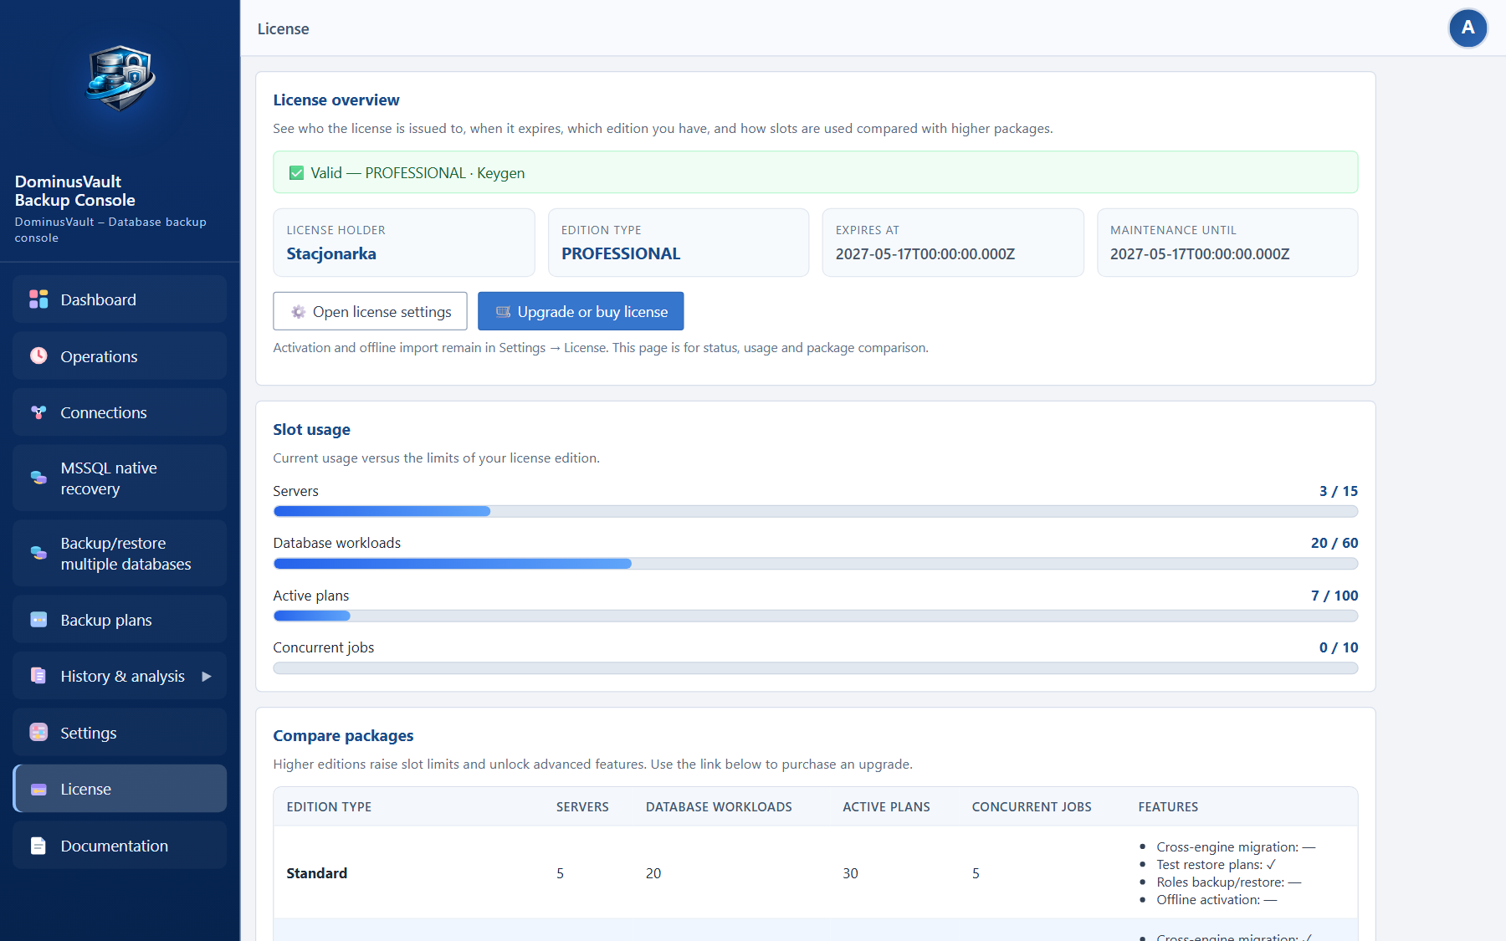Go to Dashboard page
This screenshot has width=1506, height=941.
(x=120, y=299)
